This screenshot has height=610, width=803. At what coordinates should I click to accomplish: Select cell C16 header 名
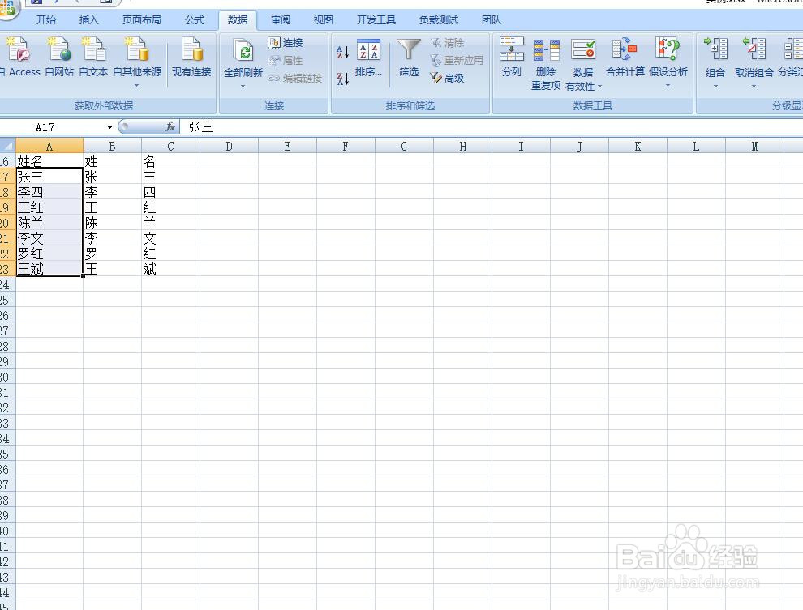coord(170,161)
